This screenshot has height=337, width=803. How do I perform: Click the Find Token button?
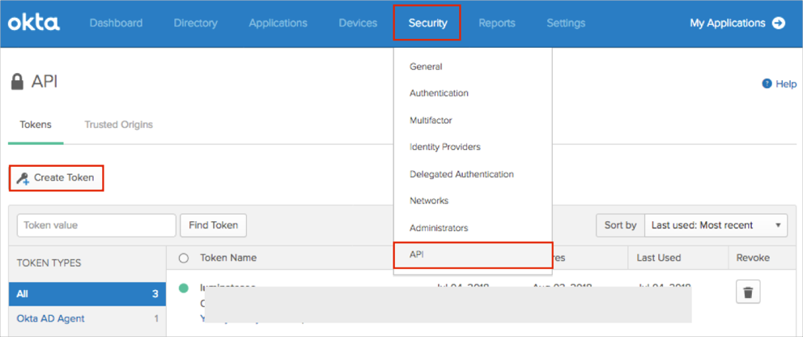tap(213, 225)
